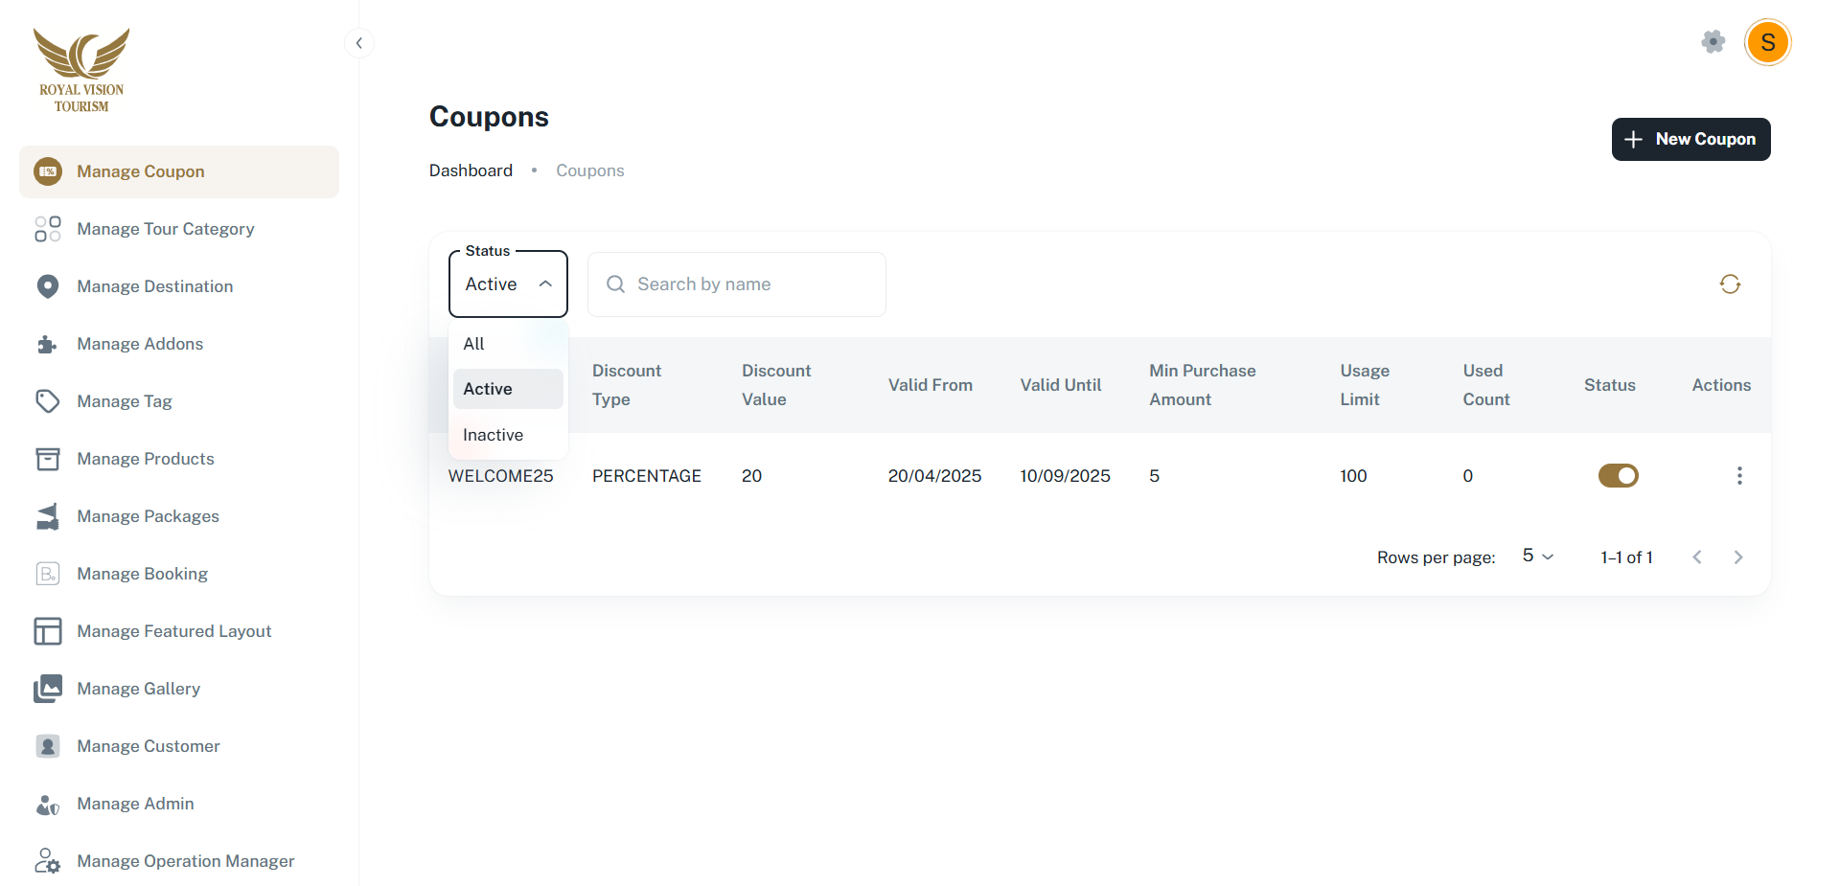Click the Manage Gallery icon in sidebar
The height and width of the screenshot is (886, 1840).
47,689
